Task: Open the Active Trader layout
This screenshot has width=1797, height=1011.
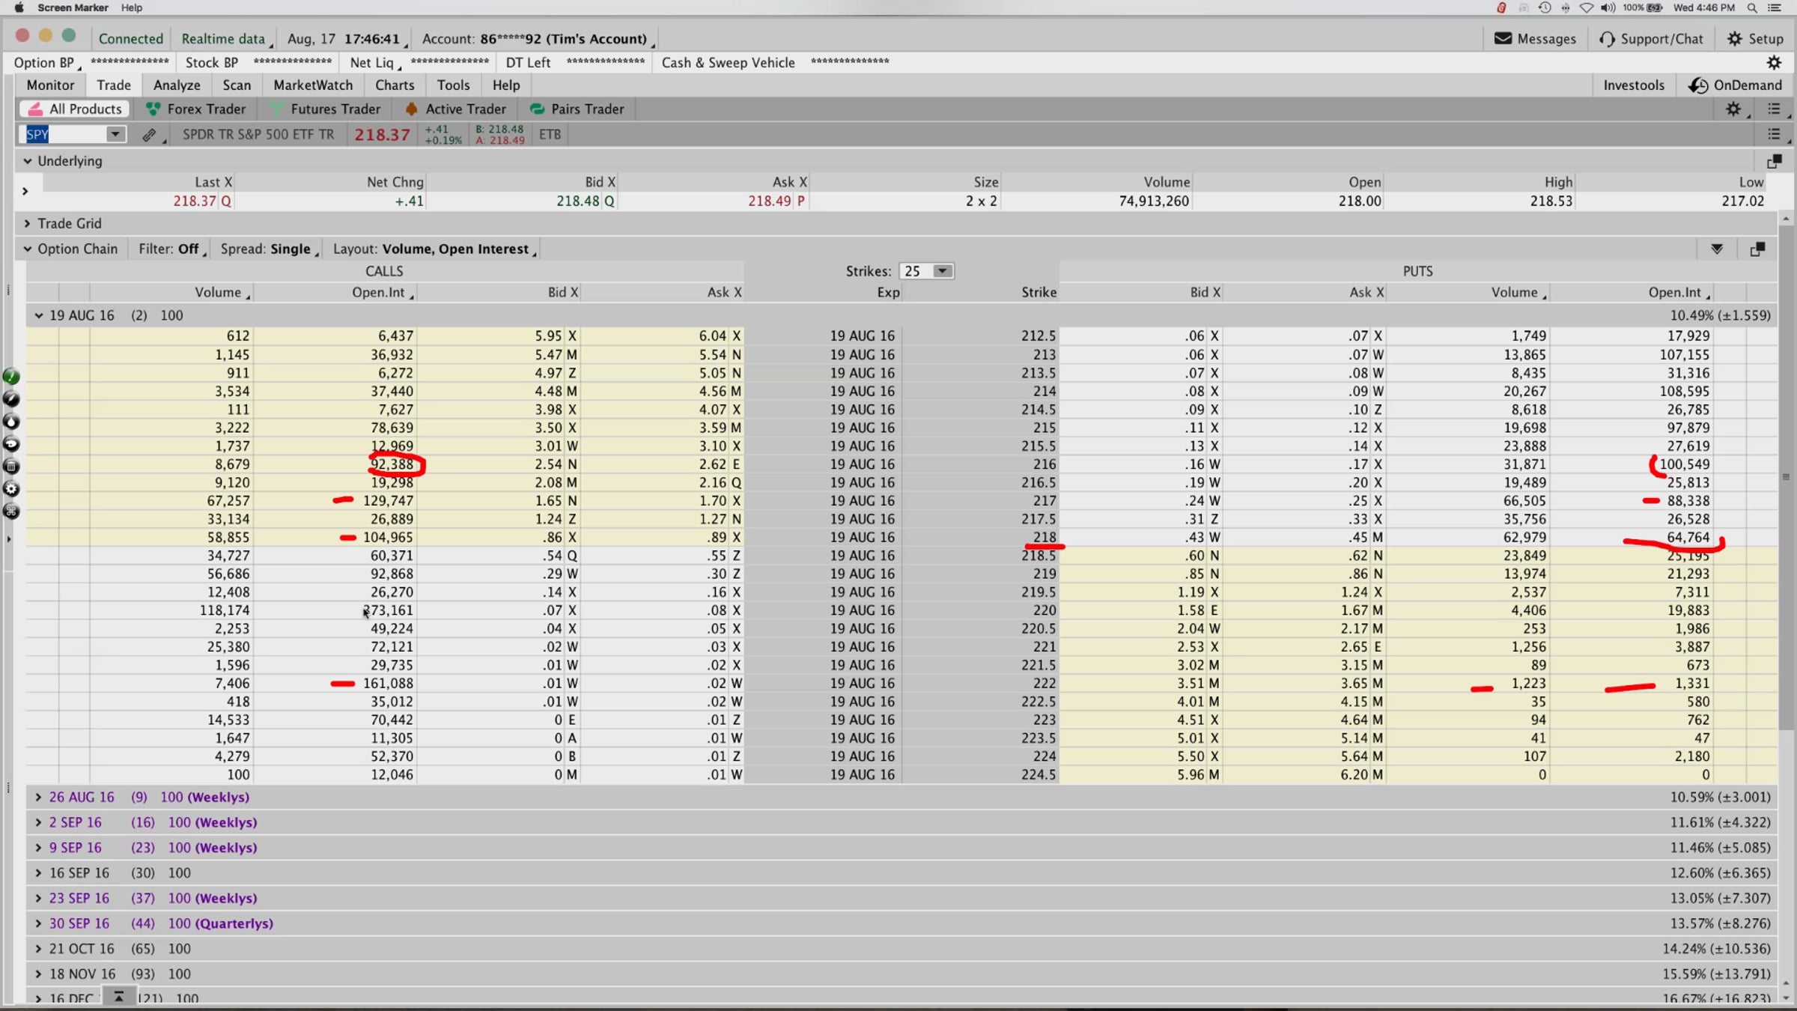Action: click(455, 109)
